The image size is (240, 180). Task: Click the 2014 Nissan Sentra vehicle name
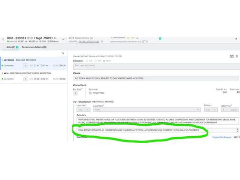click(x=79, y=38)
